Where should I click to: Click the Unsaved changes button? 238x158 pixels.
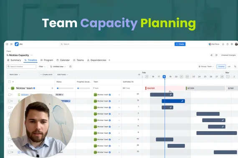click(x=228, y=55)
